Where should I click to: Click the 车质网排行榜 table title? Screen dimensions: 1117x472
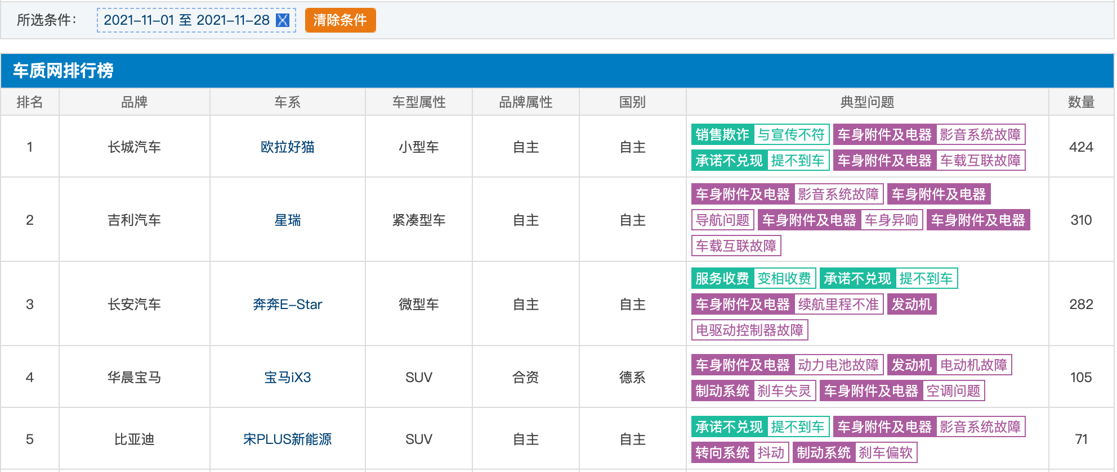(x=63, y=71)
